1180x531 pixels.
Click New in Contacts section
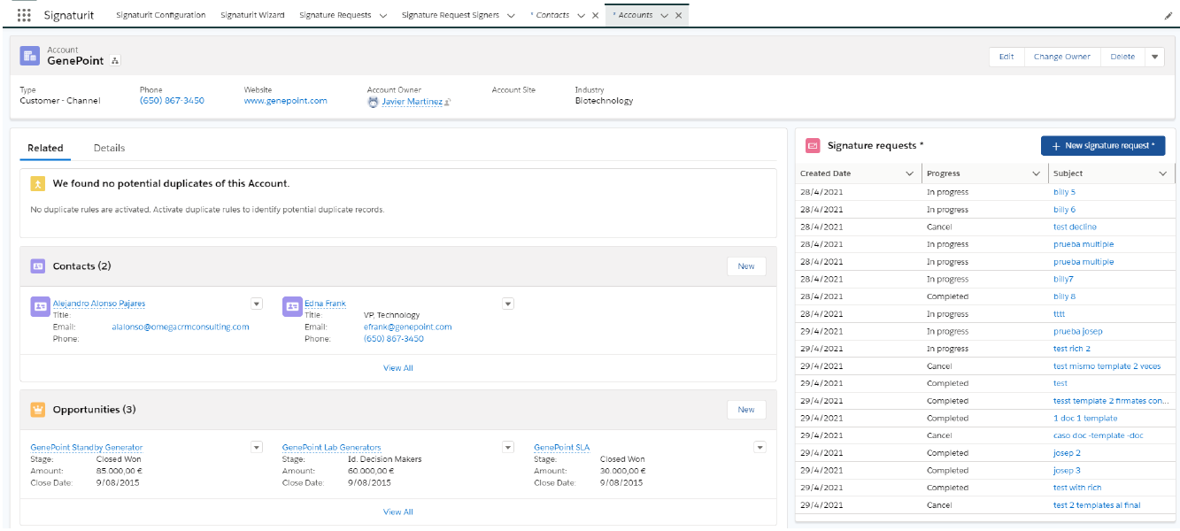[746, 266]
